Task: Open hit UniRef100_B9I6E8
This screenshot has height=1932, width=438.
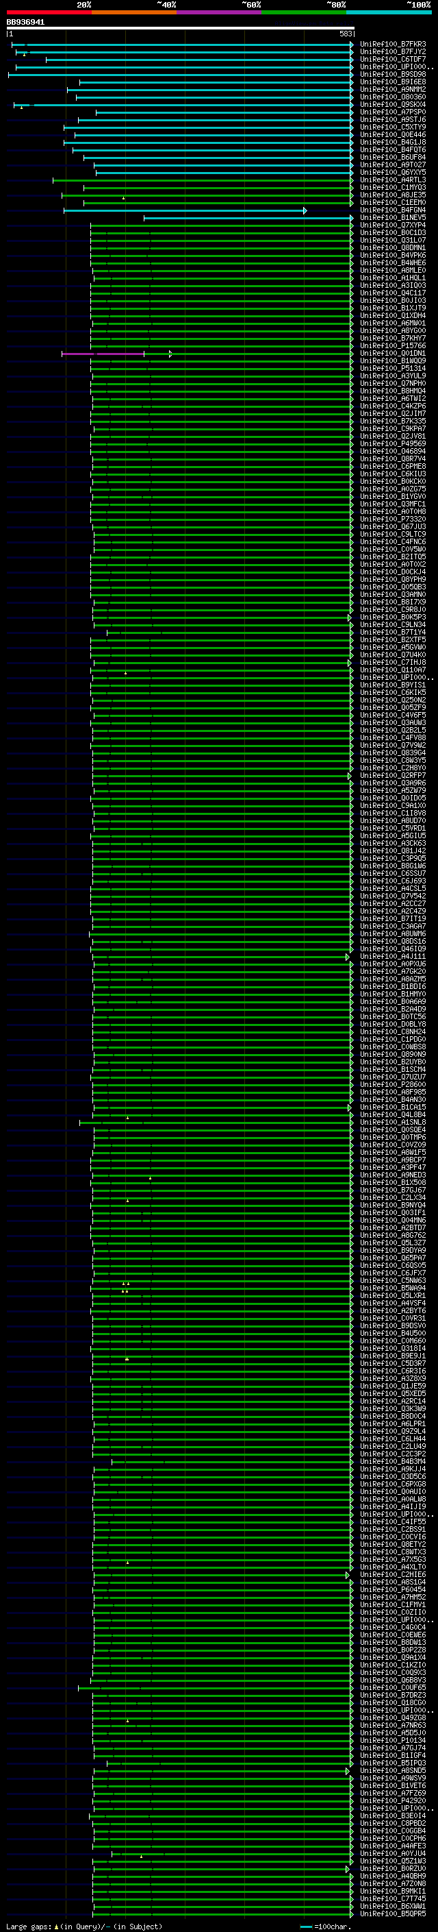Action: (393, 82)
